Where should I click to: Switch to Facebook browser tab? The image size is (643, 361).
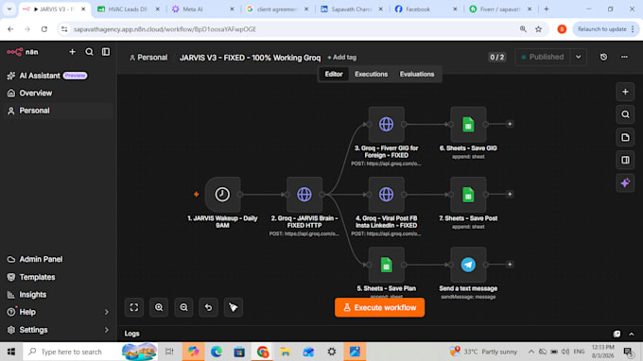pyautogui.click(x=426, y=9)
